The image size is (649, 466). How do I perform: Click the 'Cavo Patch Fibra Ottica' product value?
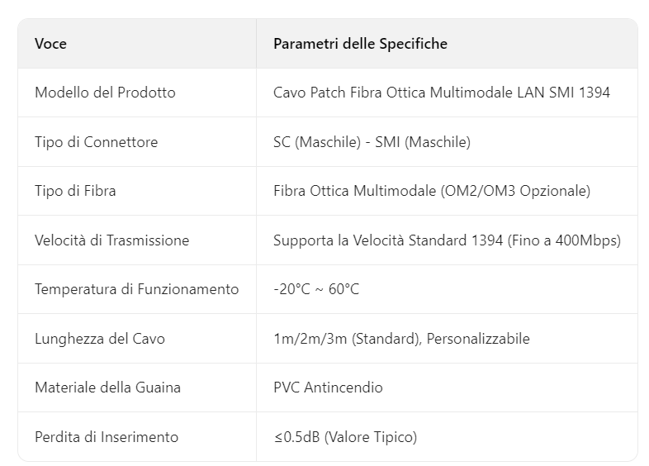coord(441,93)
